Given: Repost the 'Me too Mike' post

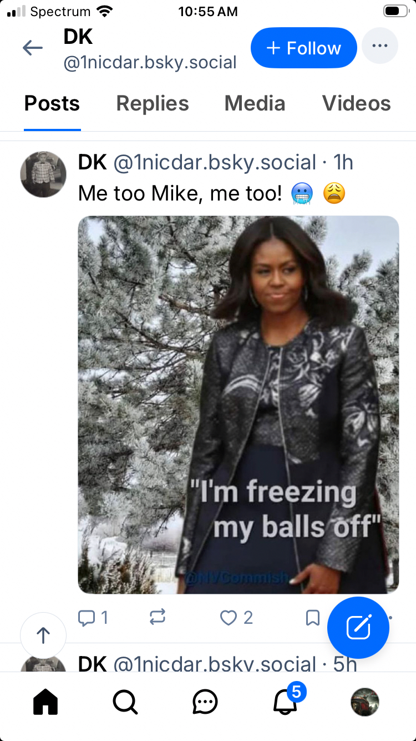Looking at the screenshot, I should click(158, 618).
